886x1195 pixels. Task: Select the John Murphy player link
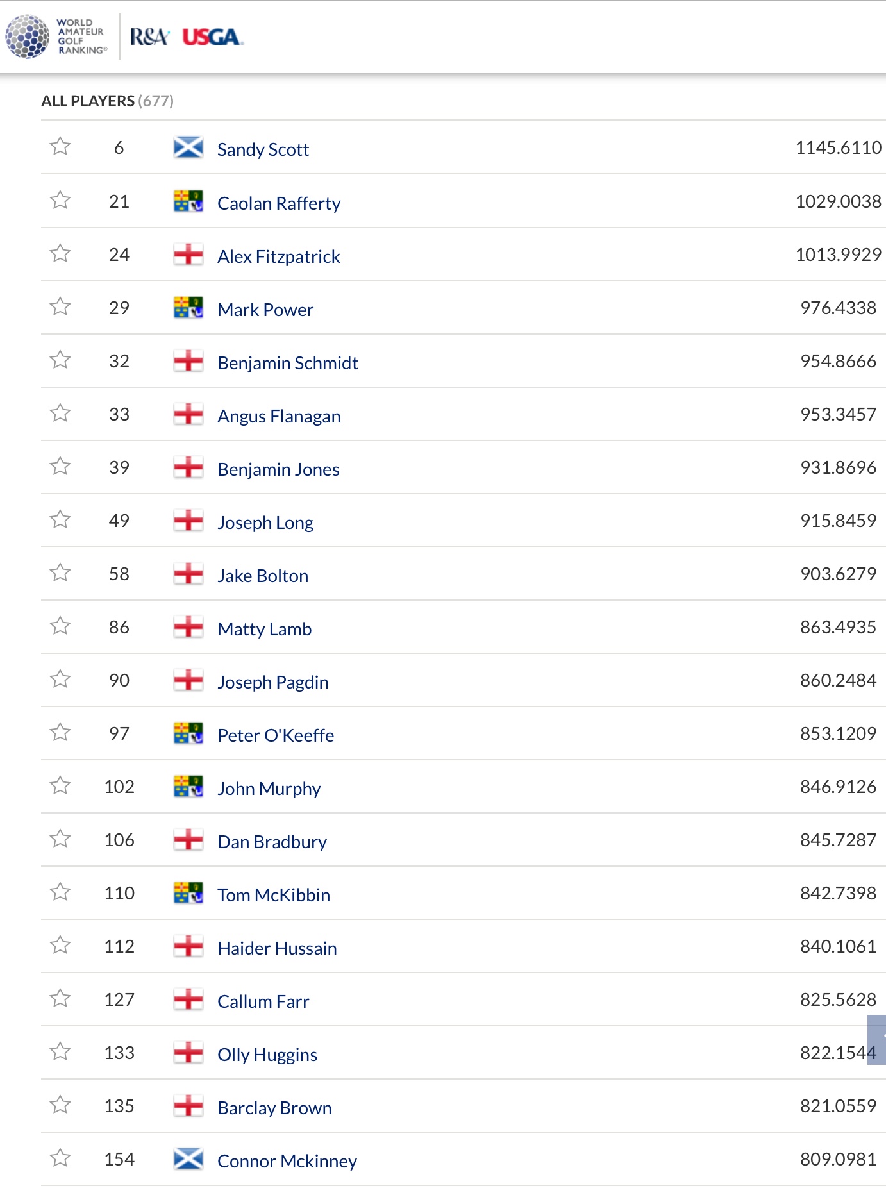[269, 789]
